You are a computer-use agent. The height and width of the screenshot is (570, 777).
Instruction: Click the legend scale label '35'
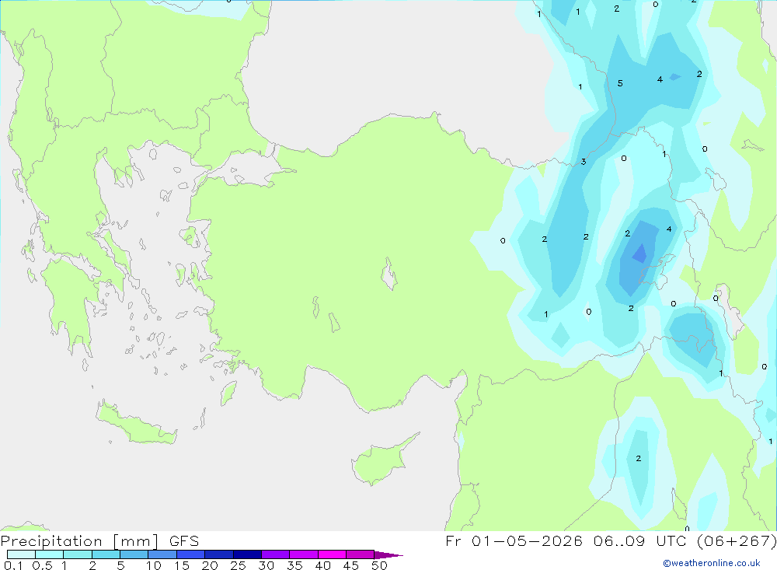[294, 565]
